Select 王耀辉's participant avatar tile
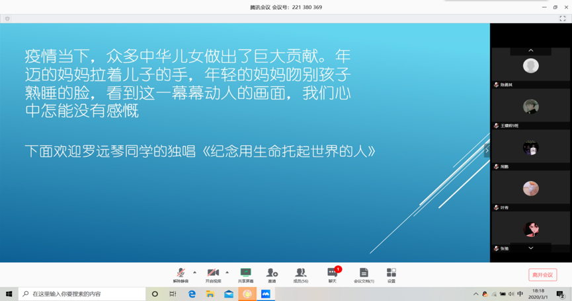The image size is (572, 301). click(x=531, y=106)
